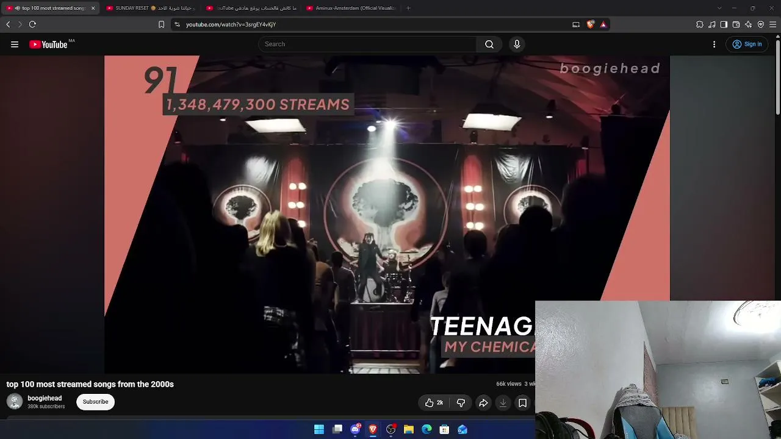This screenshot has width=781, height=439.
Task: Download the video using the download icon
Action: [503, 402]
